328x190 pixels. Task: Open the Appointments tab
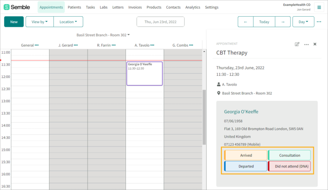(x=51, y=7)
